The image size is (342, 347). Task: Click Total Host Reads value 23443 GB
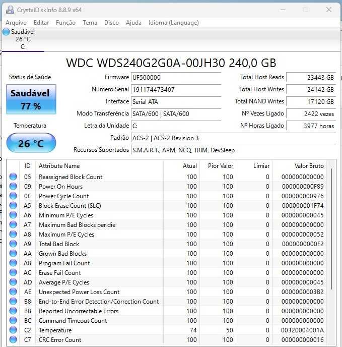point(311,78)
